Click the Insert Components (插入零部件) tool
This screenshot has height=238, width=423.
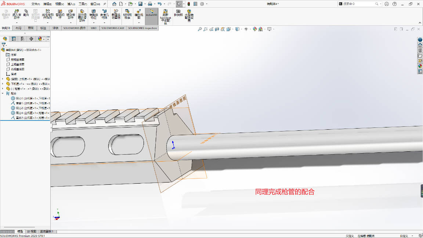[17, 14]
